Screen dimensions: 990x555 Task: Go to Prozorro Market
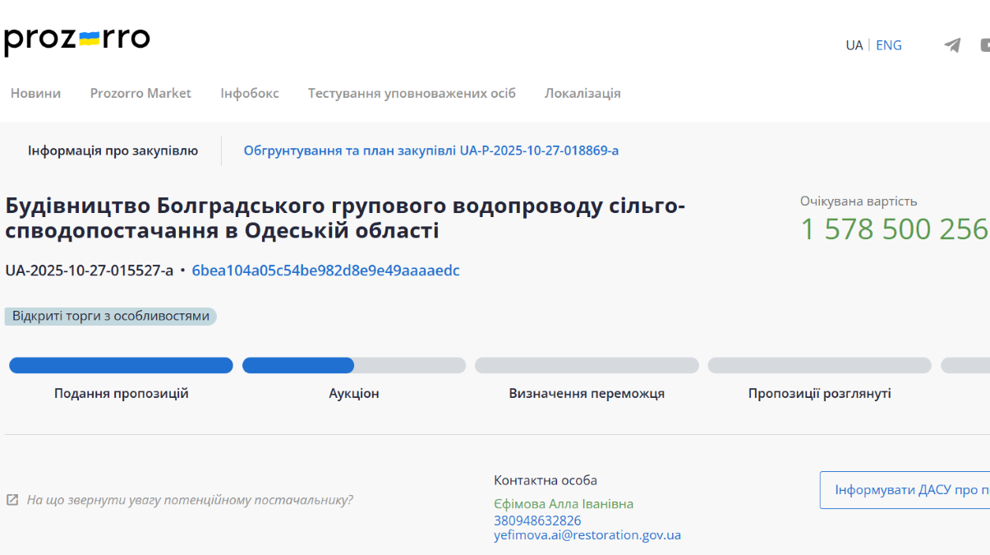140,93
